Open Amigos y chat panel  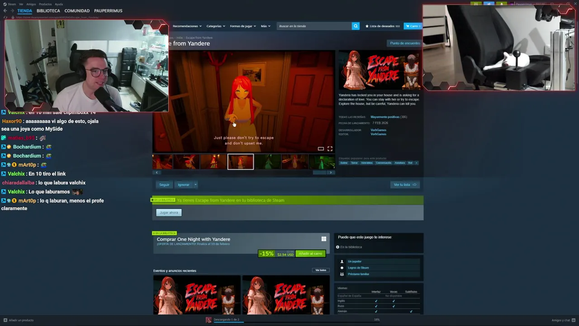(x=563, y=320)
